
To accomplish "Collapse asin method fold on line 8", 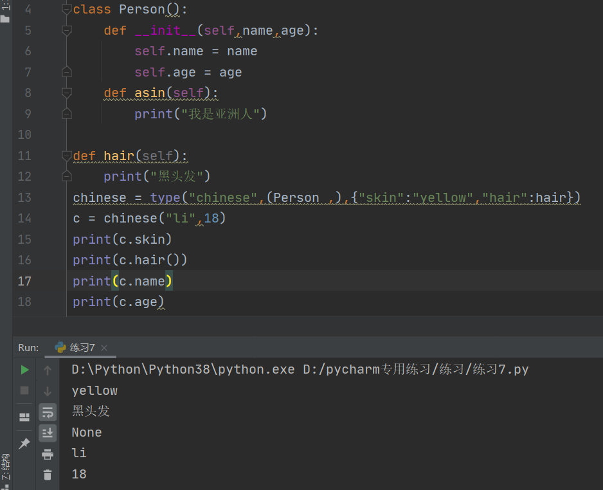I will coord(66,93).
